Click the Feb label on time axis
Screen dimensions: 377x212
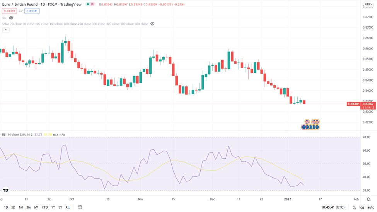point(356,199)
